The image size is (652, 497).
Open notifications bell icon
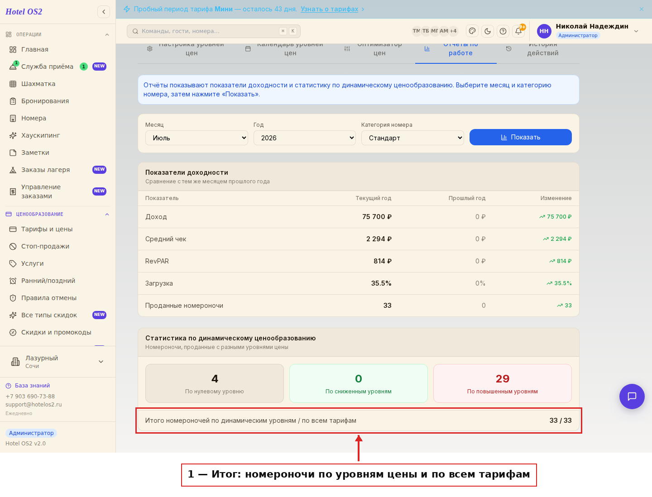click(518, 31)
